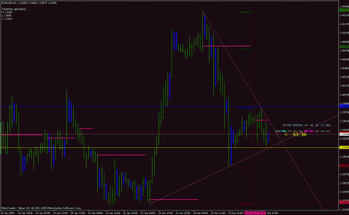Click the magenta highlighted date on time axis

(x=255, y=213)
